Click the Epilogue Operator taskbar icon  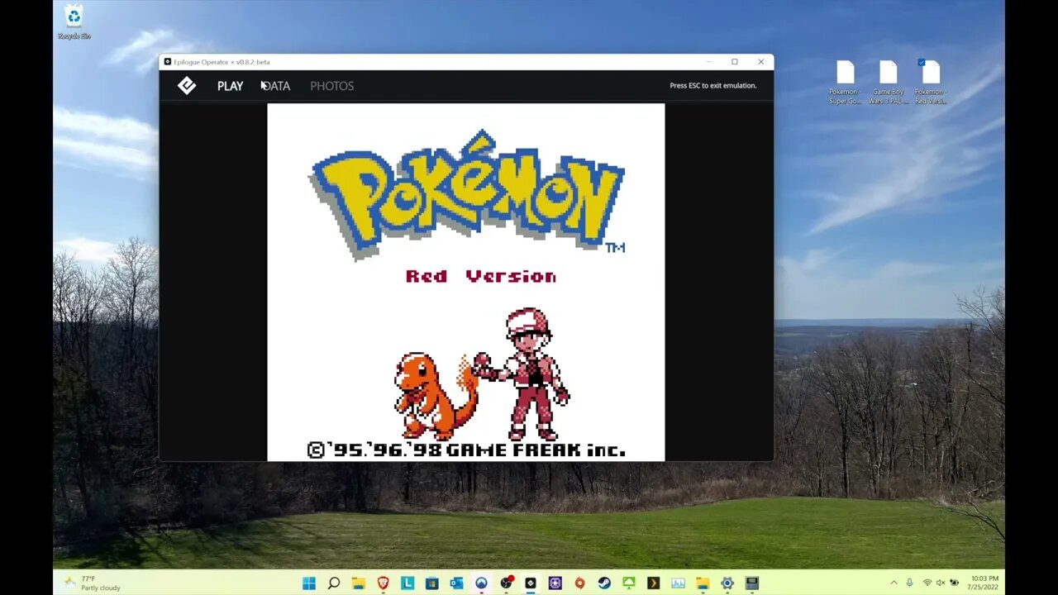531,583
